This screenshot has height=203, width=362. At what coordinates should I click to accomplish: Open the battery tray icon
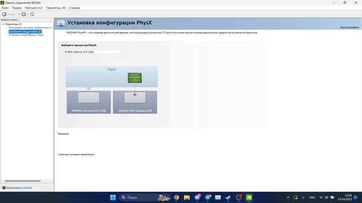tap(332, 197)
